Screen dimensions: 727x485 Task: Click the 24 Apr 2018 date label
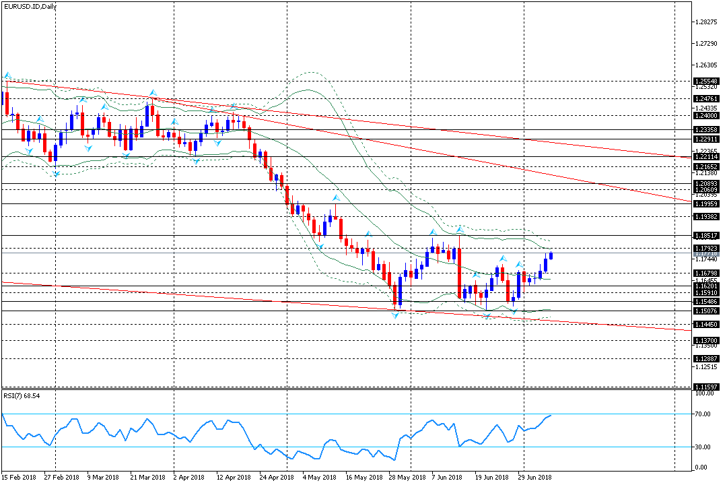coord(277,477)
